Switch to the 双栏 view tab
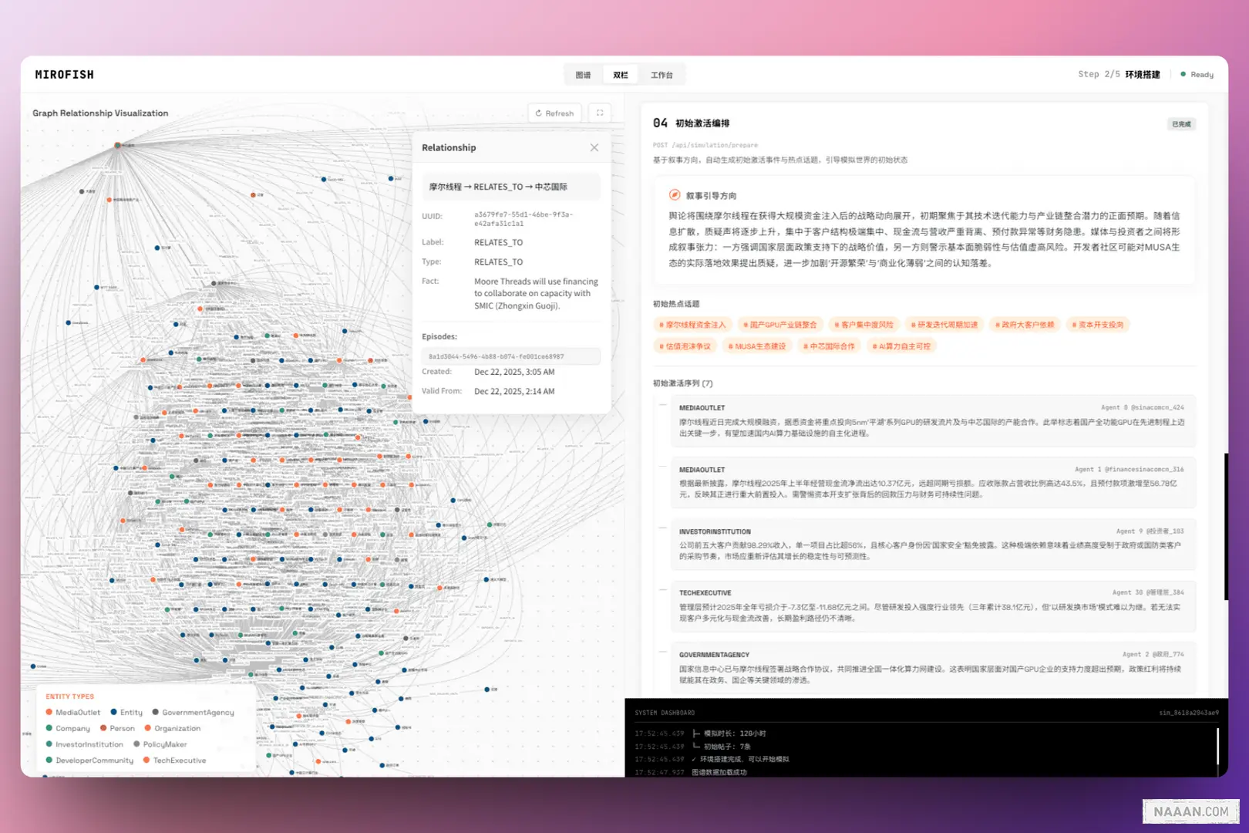1249x833 pixels. click(621, 75)
